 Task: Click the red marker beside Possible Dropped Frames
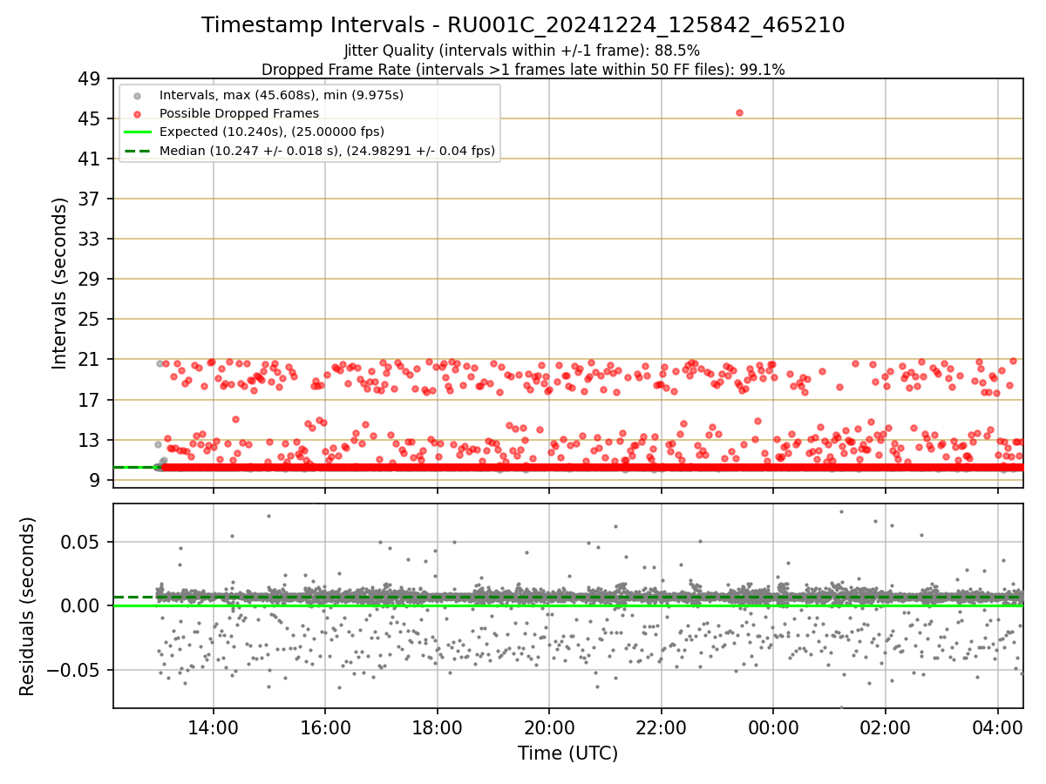(139, 113)
